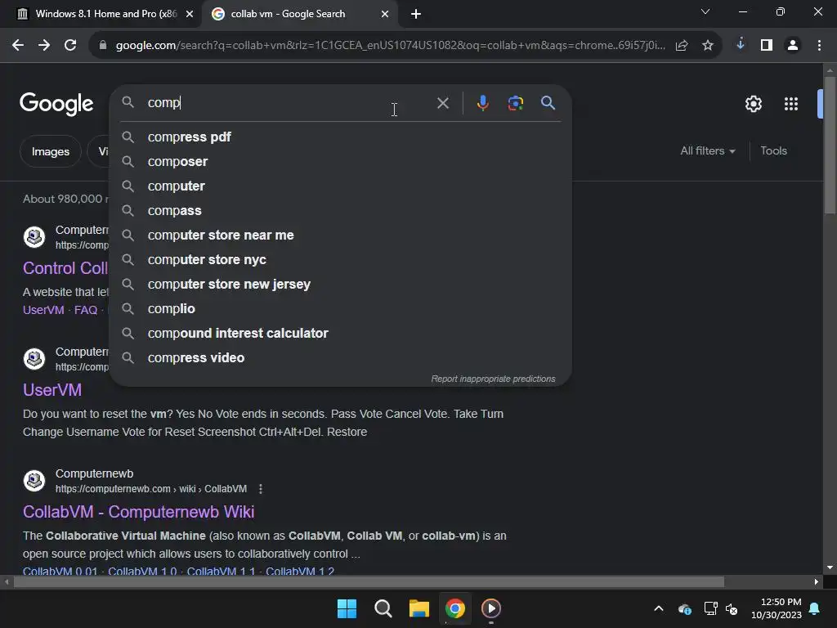Click the address bar URL
Screen dimensions: 837x628
click(x=390, y=46)
